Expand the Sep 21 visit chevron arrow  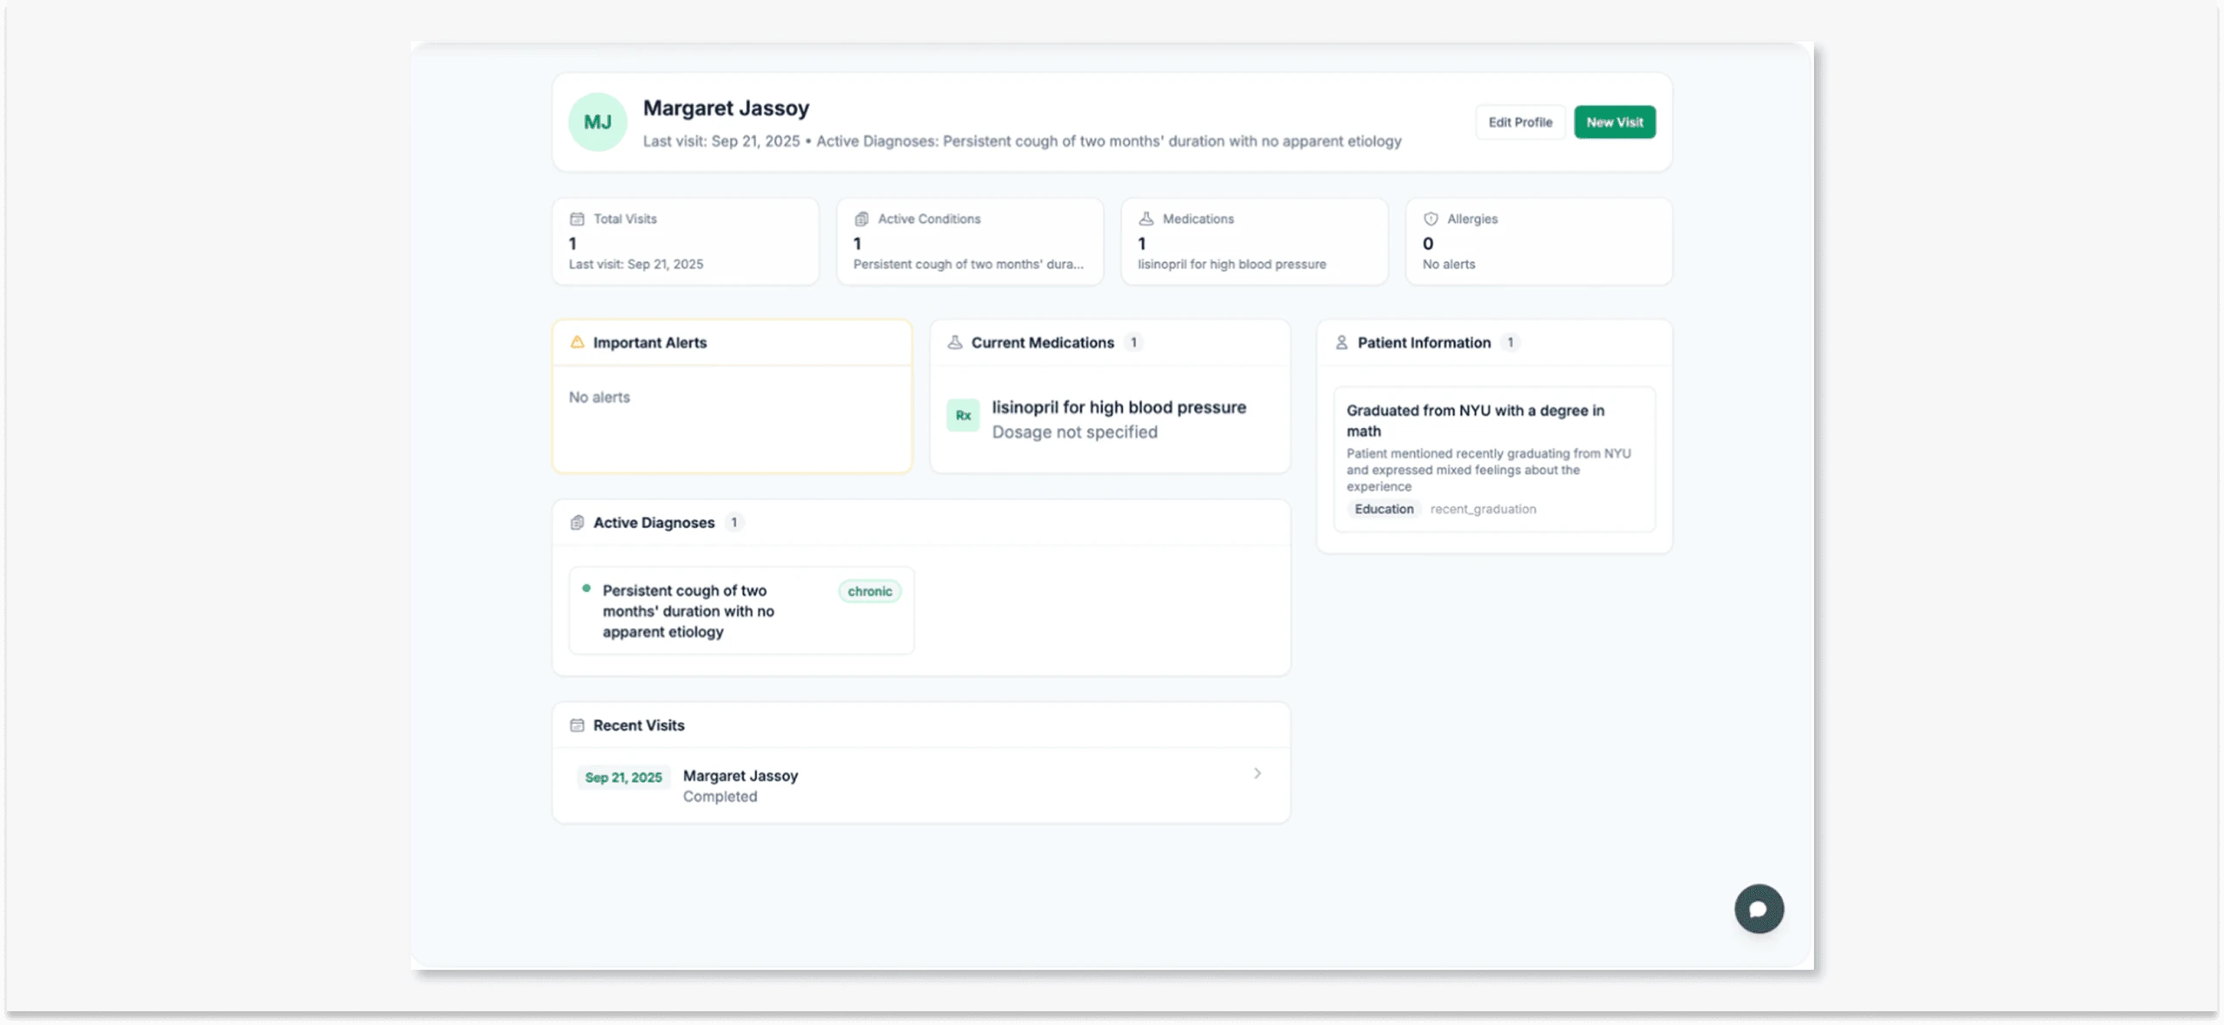tap(1257, 774)
